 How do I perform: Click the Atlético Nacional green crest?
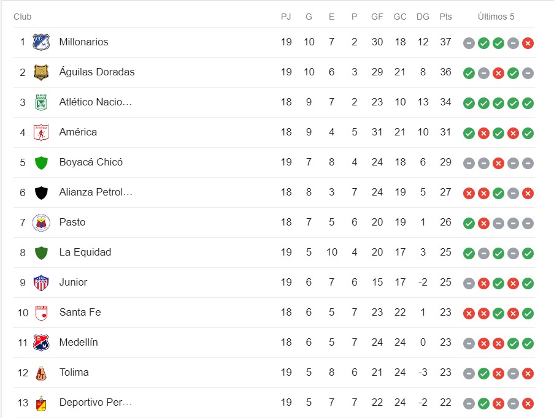click(x=41, y=102)
